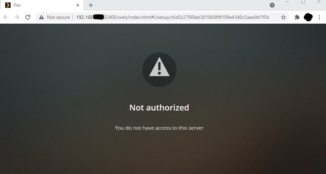Go back to the previous page
326x174 pixels.
point(6,17)
